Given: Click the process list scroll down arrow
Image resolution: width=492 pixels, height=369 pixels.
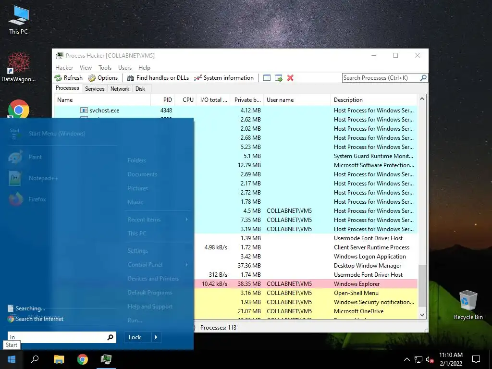Looking at the screenshot, I should click(422, 315).
